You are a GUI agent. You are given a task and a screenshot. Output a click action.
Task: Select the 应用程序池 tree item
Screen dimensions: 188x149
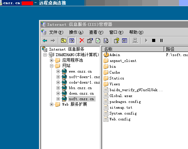click(x=72, y=60)
